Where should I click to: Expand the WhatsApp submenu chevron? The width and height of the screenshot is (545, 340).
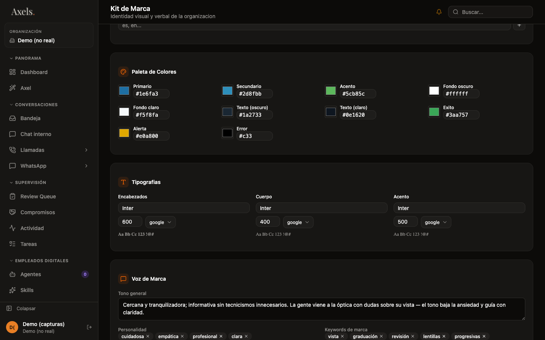click(86, 166)
